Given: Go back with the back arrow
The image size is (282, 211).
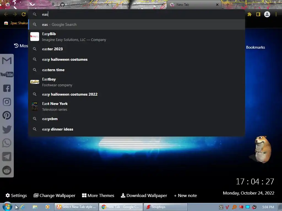Looking at the screenshot, I should point(6,14).
